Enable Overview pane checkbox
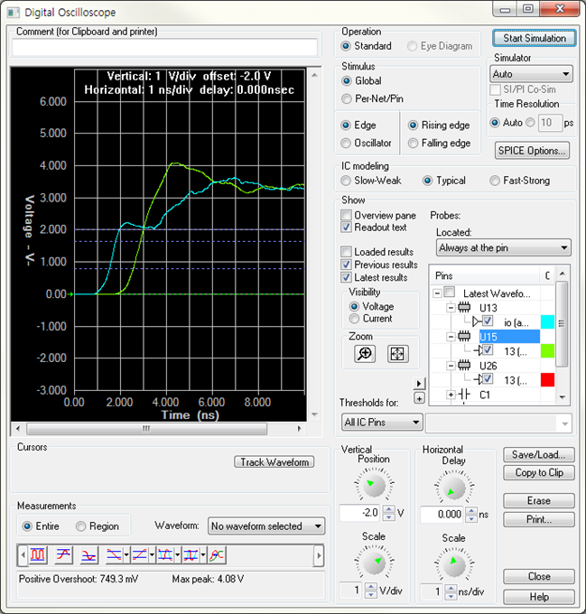Viewport: 586px width, 614px height. [x=346, y=215]
